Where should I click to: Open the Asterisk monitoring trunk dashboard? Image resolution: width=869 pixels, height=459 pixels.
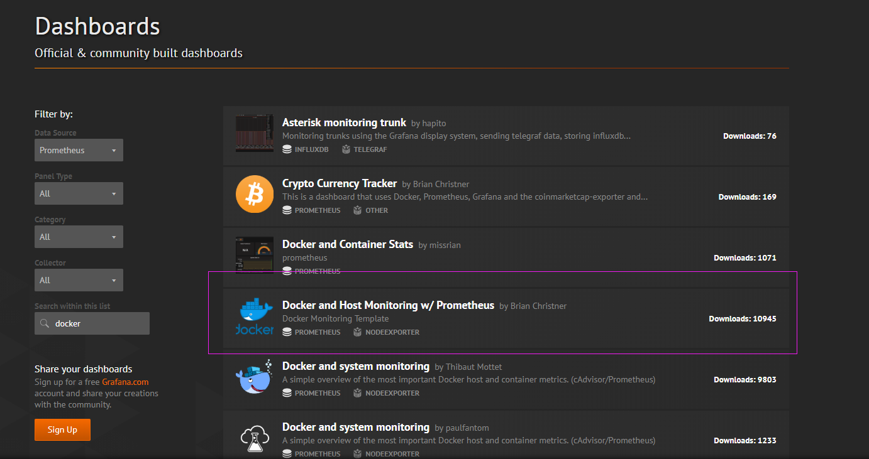[x=344, y=122]
